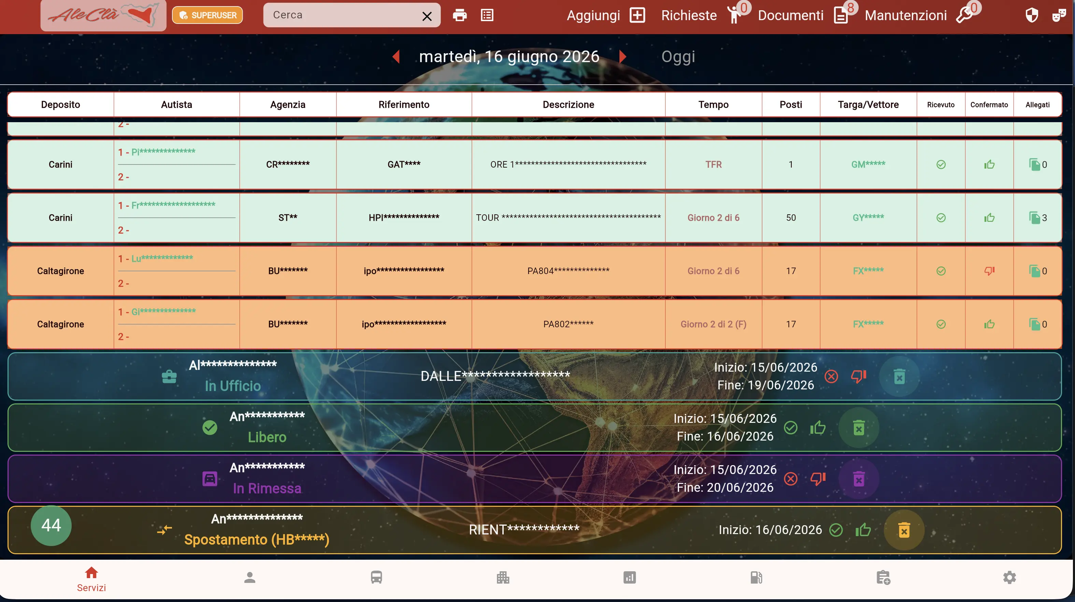
Task: Open the building tab in bottom navigation
Action: (503, 577)
